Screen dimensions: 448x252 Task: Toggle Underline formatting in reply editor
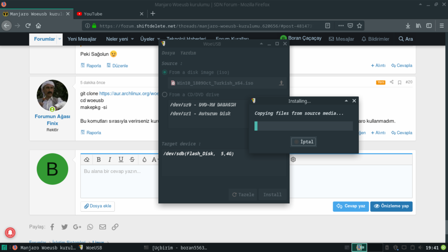[121, 160]
